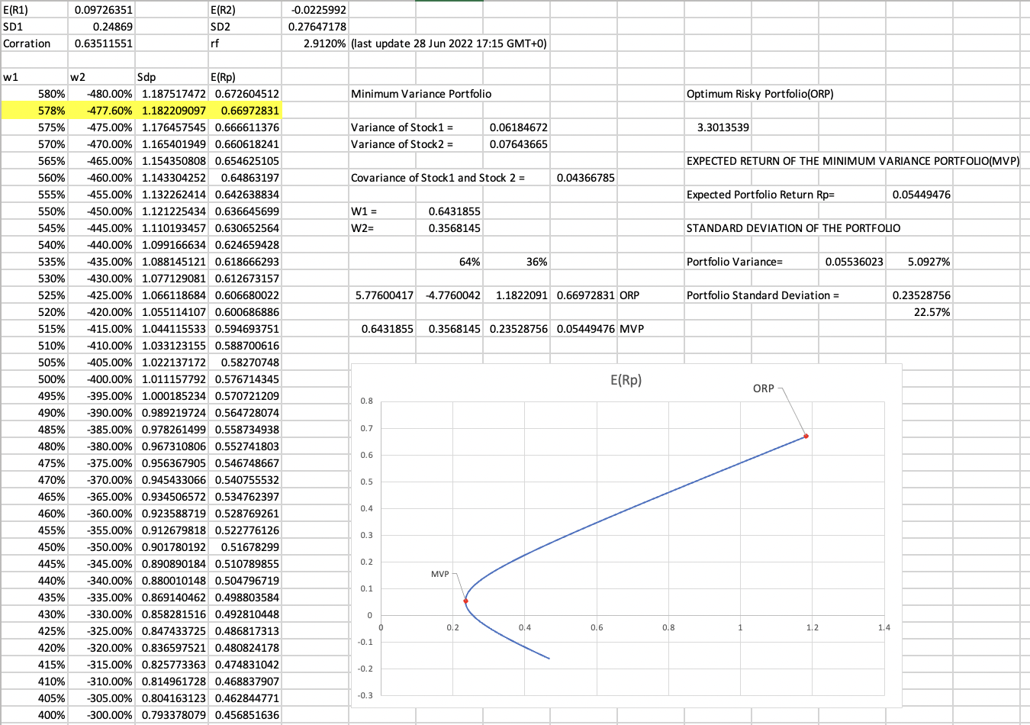Image resolution: width=1030 pixels, height=725 pixels.
Task: Select Sdp value 1.000185234
Action: [x=171, y=396]
